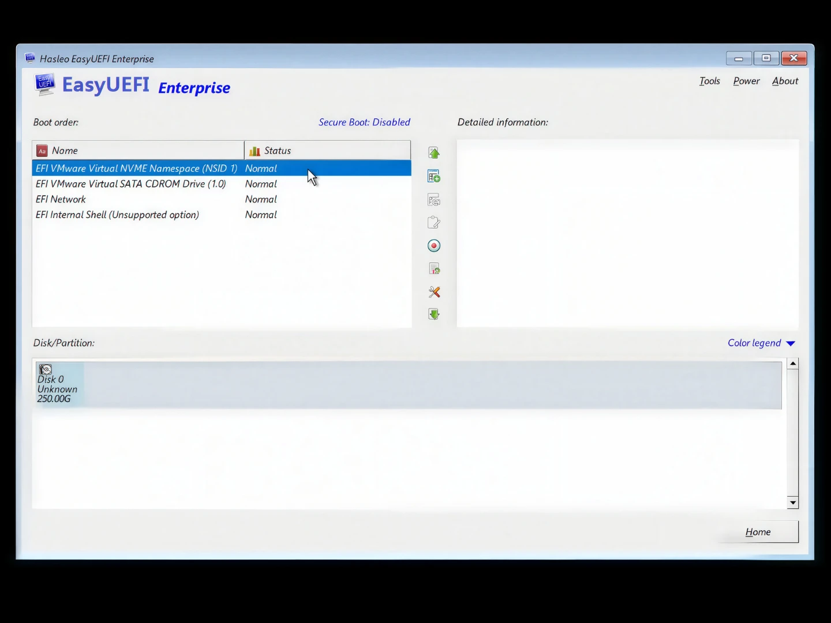
Task: Select the Disk 0 Unknown 250.00G row
Action: click(407, 385)
